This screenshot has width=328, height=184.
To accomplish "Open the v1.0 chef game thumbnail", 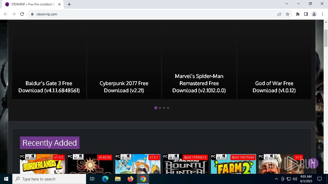I will click(x=281, y=164).
